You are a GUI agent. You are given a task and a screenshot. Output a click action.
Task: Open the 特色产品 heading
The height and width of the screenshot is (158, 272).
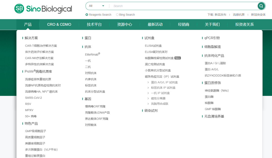[31, 124]
